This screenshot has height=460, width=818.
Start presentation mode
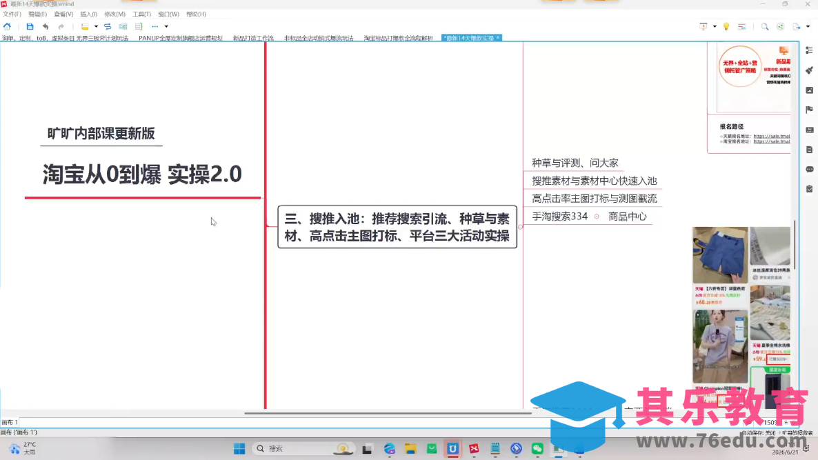(x=704, y=26)
